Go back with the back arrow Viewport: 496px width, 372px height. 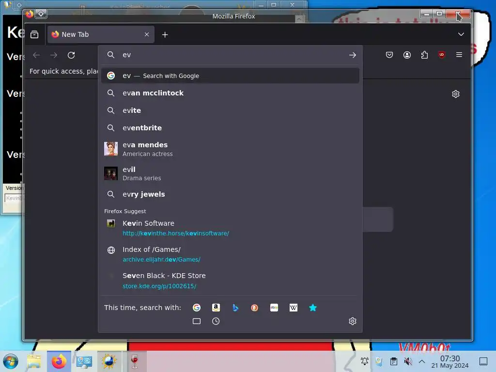coord(37,55)
